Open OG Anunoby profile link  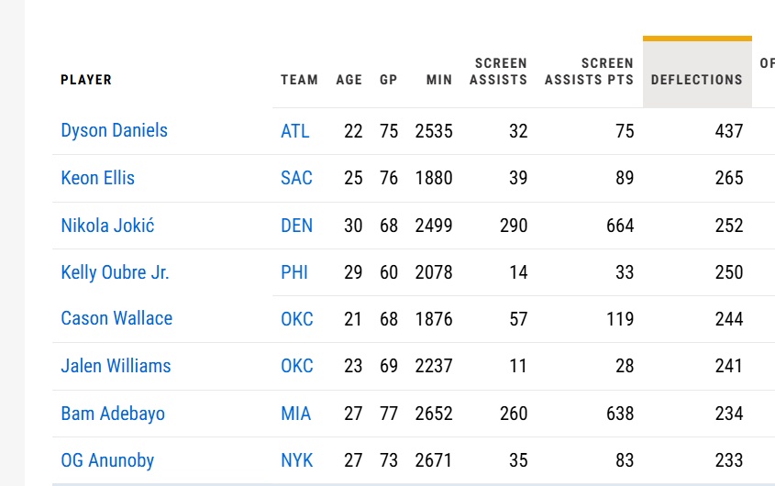pyautogui.click(x=107, y=460)
